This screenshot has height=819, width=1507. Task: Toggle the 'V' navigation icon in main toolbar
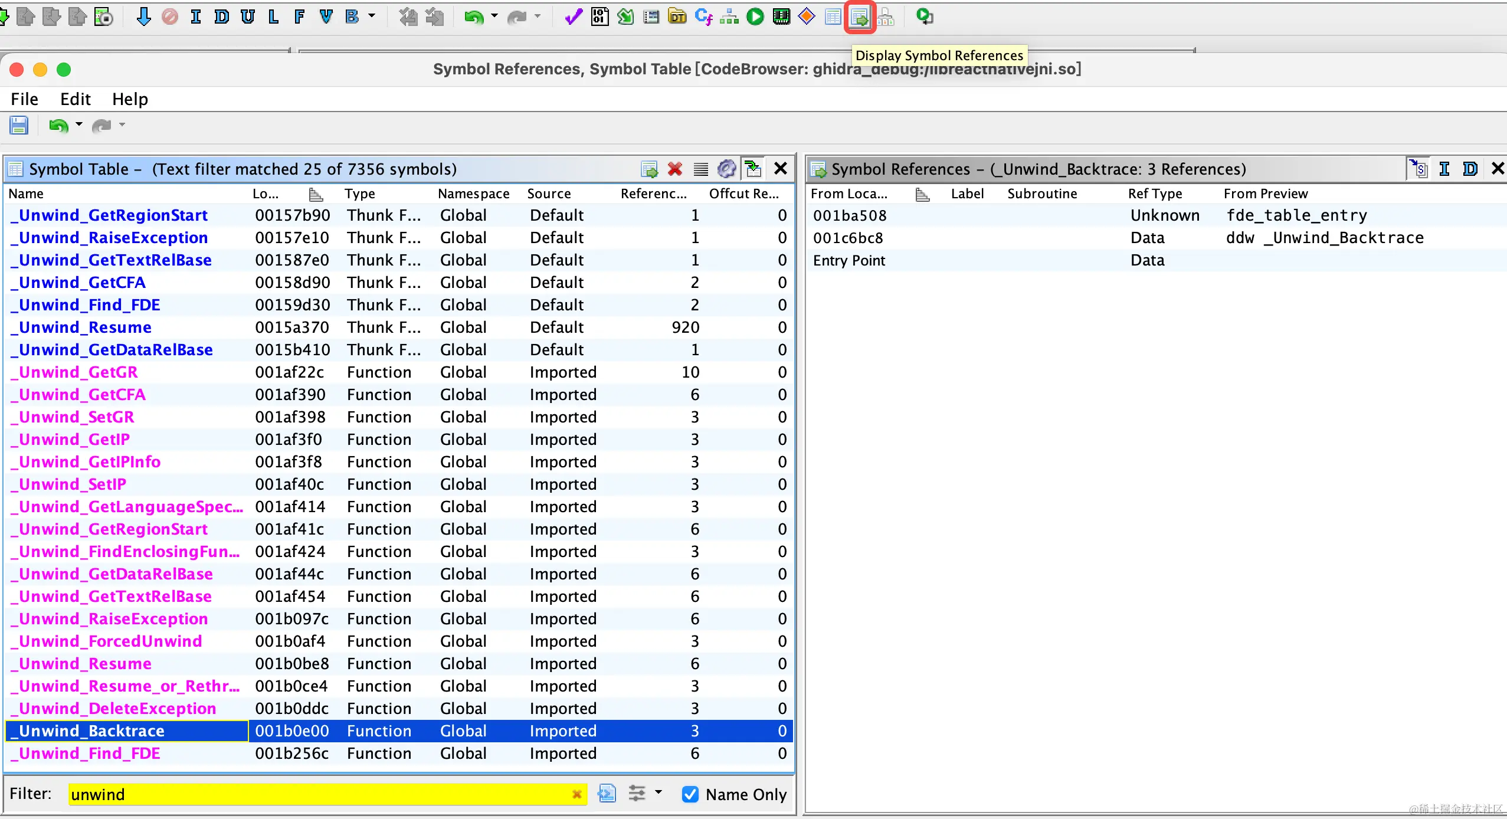pos(326,17)
